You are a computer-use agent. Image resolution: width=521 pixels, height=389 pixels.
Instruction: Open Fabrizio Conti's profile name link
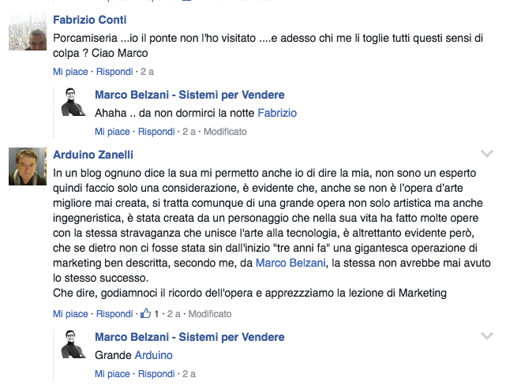tap(89, 19)
